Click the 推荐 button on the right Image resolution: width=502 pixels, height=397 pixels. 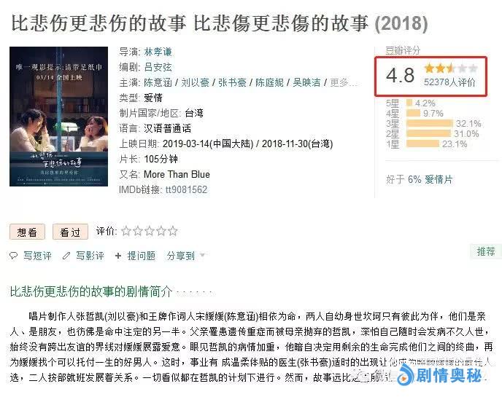(x=486, y=251)
